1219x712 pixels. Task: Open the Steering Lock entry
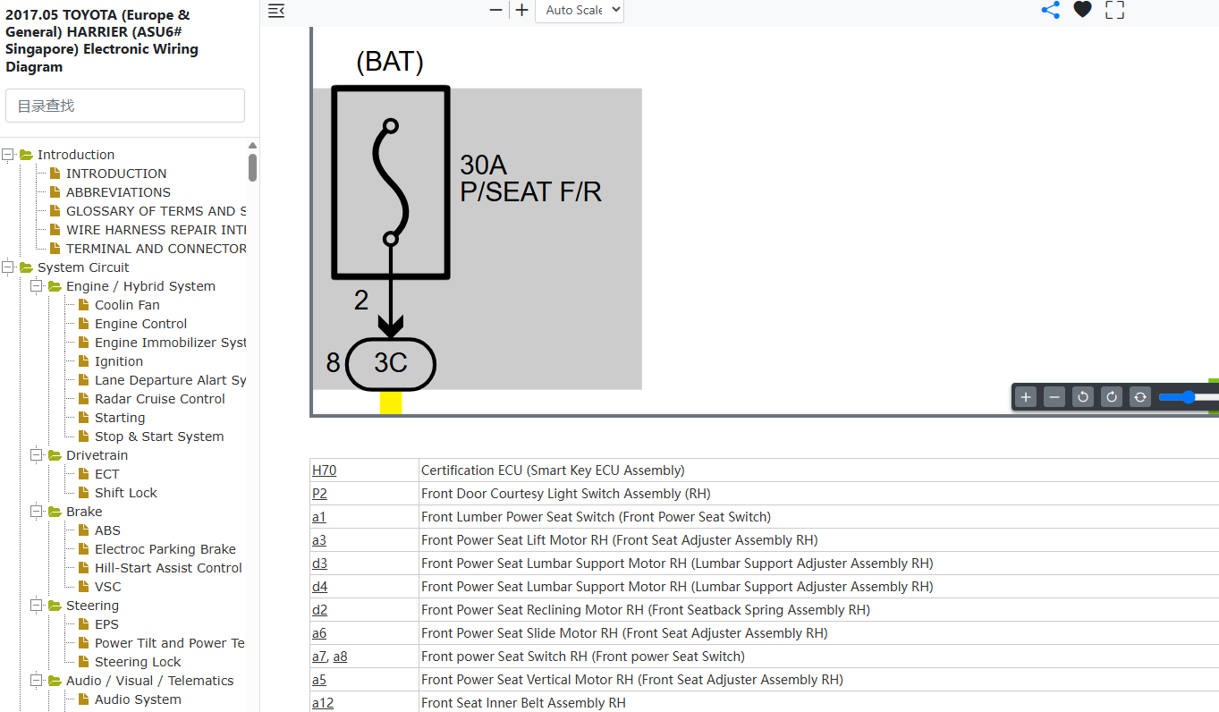138,662
